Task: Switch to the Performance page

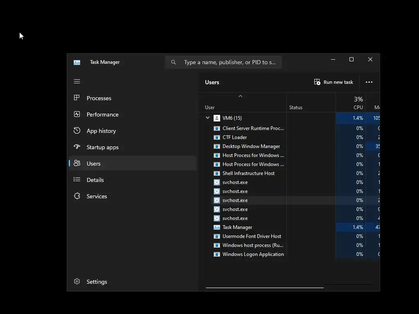Action: 133,114
